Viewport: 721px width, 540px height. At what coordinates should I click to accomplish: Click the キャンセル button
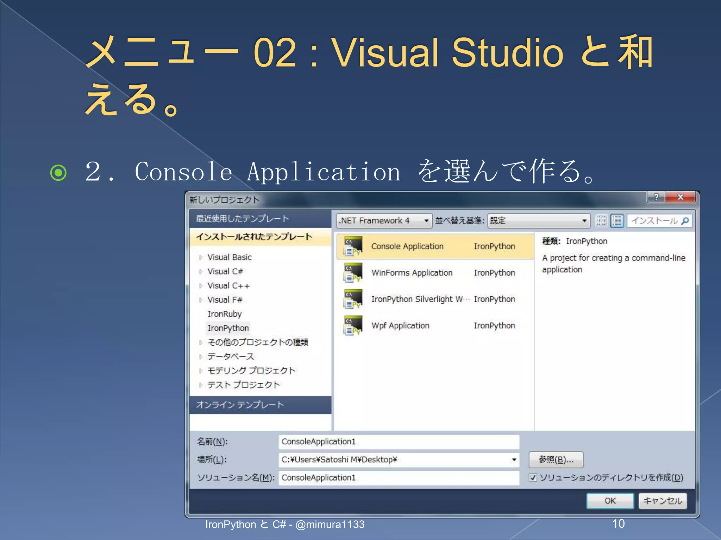click(x=663, y=501)
